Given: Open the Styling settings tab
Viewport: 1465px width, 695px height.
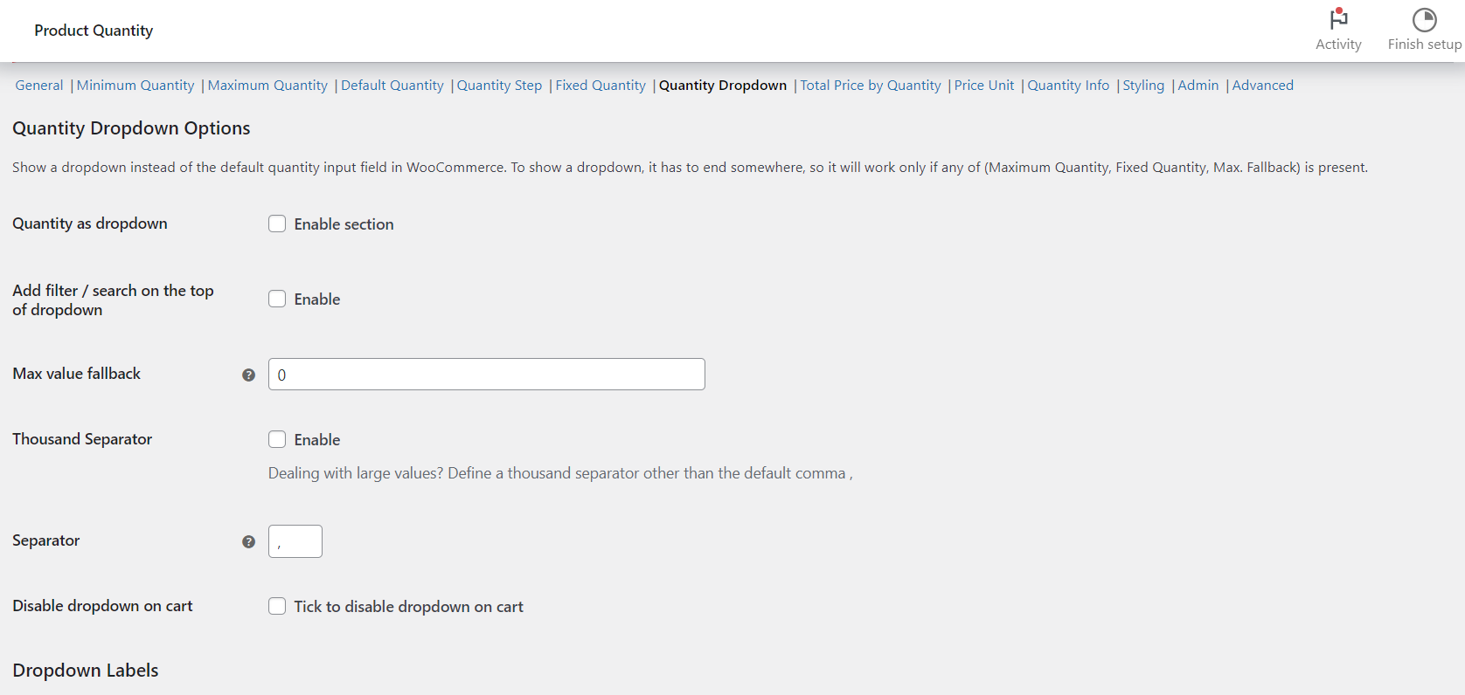Looking at the screenshot, I should point(1143,85).
